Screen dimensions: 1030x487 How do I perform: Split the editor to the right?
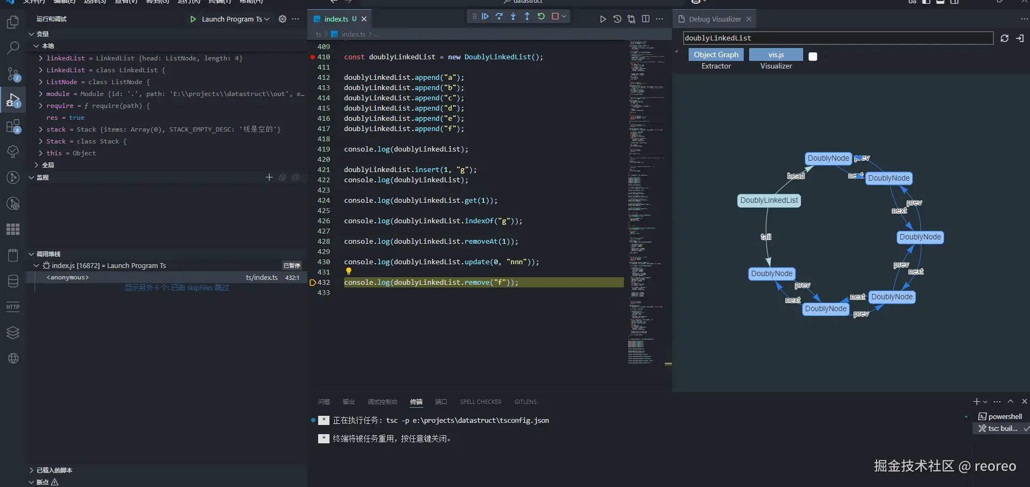coord(645,19)
